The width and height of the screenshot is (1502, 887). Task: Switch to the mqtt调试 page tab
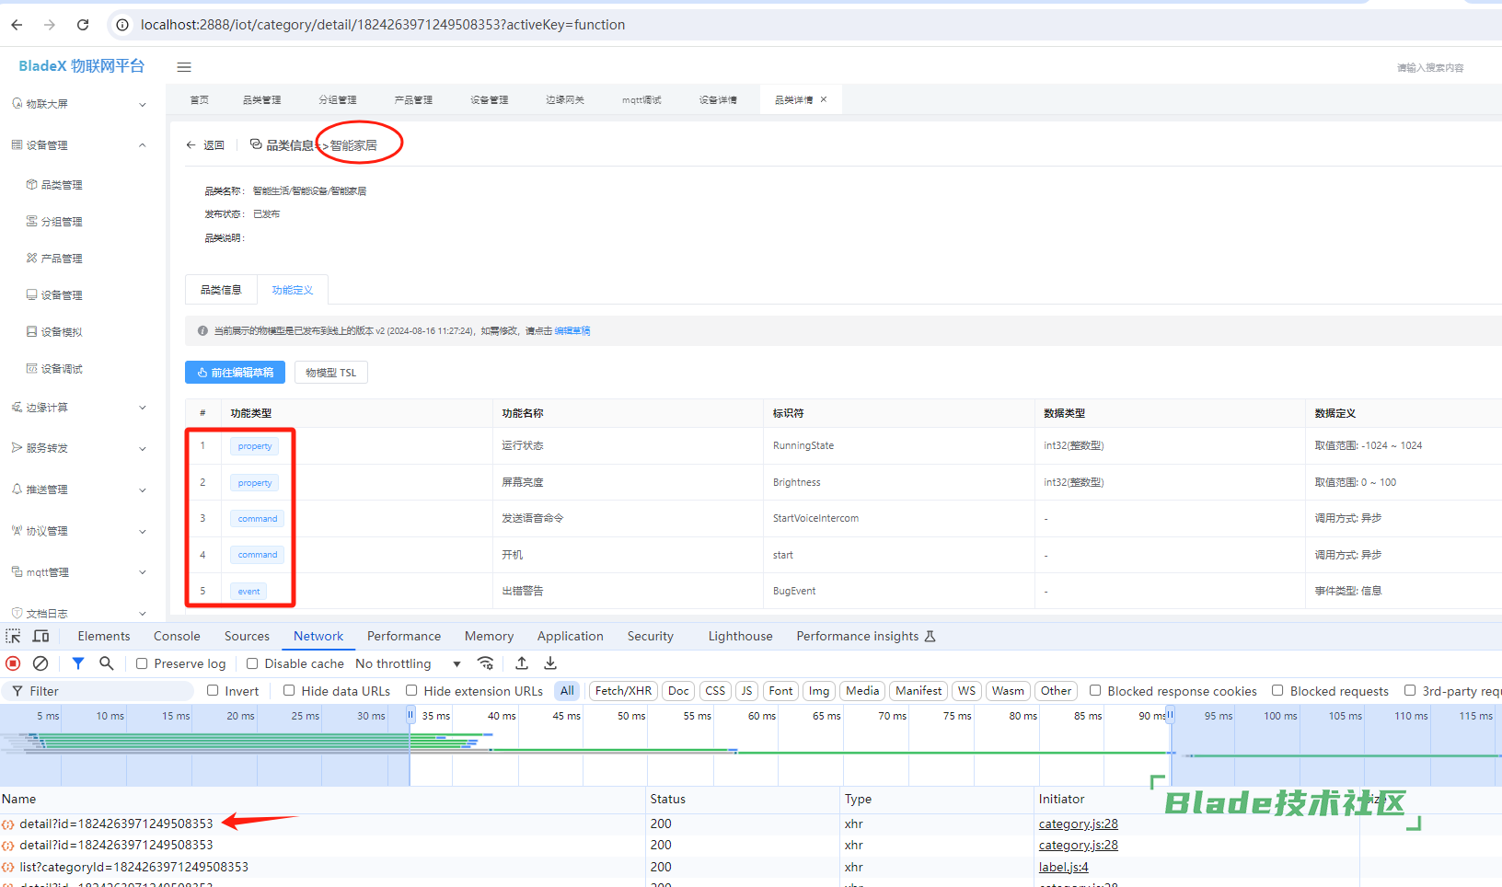pyautogui.click(x=641, y=99)
